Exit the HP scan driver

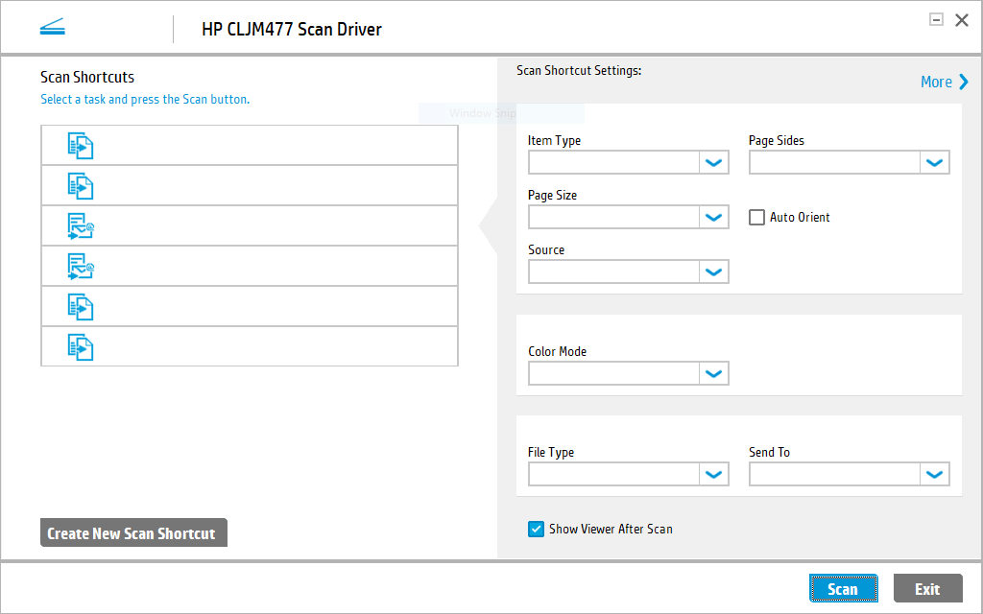927,588
